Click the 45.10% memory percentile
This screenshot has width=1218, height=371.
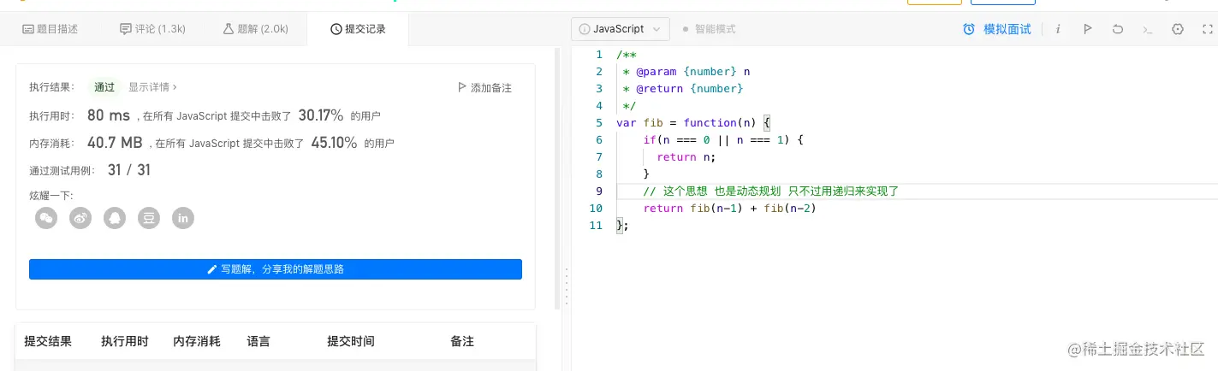tap(334, 143)
